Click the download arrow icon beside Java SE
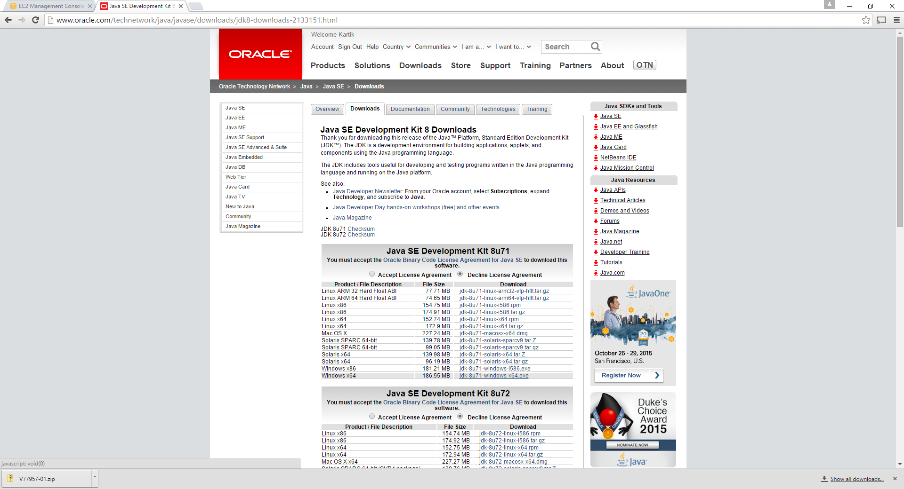Image resolution: width=904 pixels, height=489 pixels. click(x=596, y=116)
